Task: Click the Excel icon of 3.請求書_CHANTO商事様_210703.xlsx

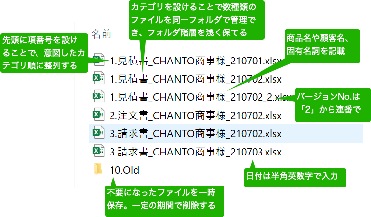Action: point(98,151)
